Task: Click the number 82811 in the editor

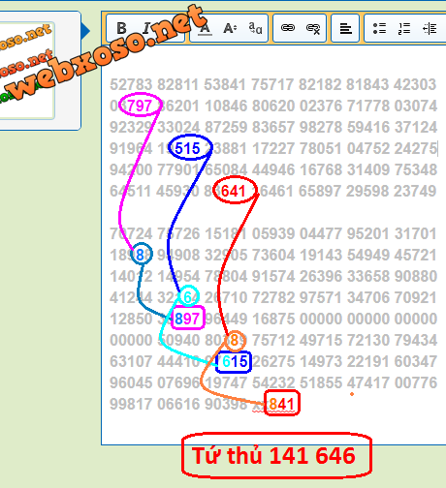Action: click(x=177, y=84)
